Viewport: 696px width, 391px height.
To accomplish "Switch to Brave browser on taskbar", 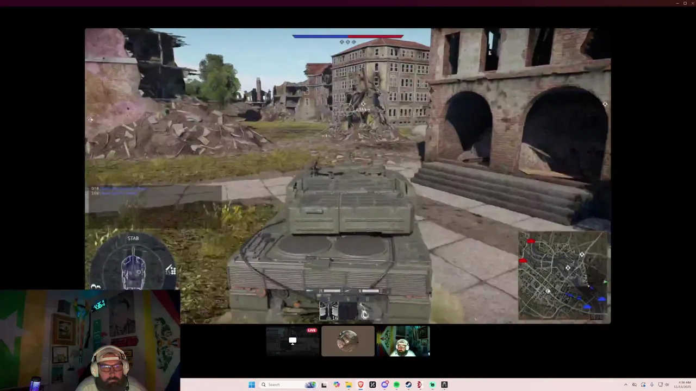I will [x=361, y=384].
